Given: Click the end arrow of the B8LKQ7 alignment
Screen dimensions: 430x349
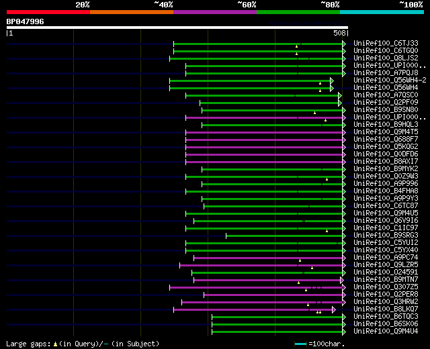Looking at the screenshot, I should pyautogui.click(x=334, y=310).
